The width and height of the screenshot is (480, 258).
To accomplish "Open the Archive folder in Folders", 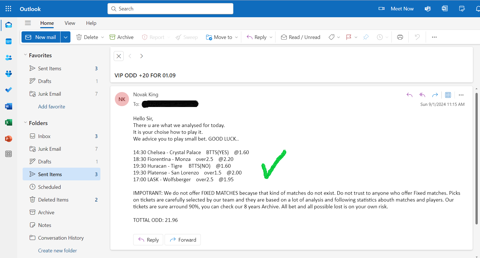I will coord(61,212).
